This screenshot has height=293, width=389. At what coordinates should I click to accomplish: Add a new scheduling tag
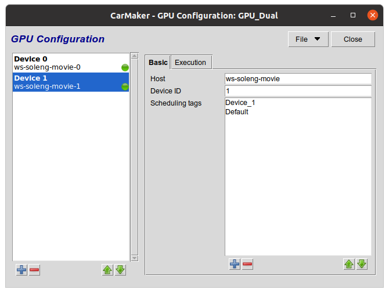[235, 264]
